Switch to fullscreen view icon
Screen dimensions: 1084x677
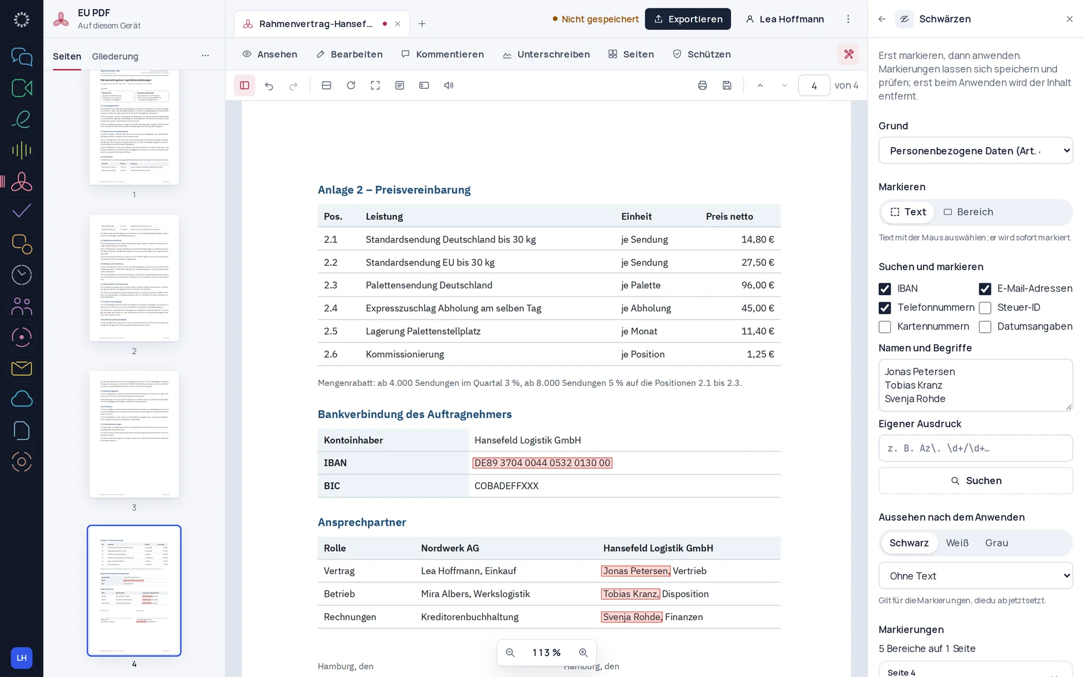(x=375, y=85)
